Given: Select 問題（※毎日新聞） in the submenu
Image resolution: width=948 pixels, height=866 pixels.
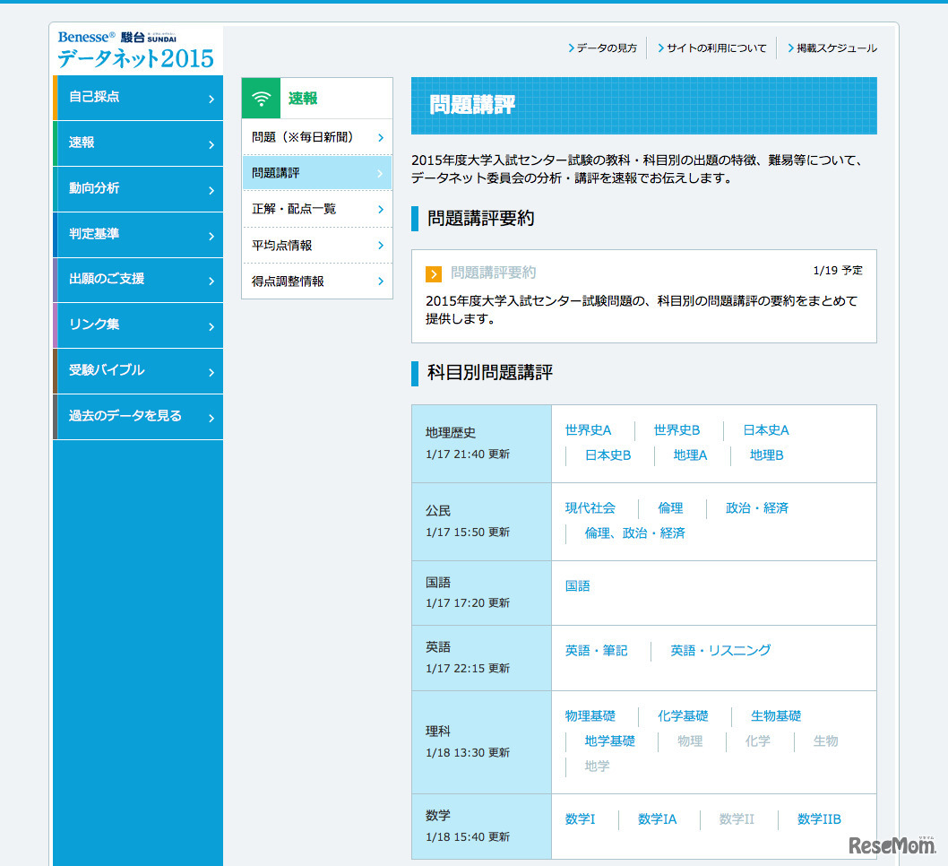Looking at the screenshot, I should click(x=316, y=137).
